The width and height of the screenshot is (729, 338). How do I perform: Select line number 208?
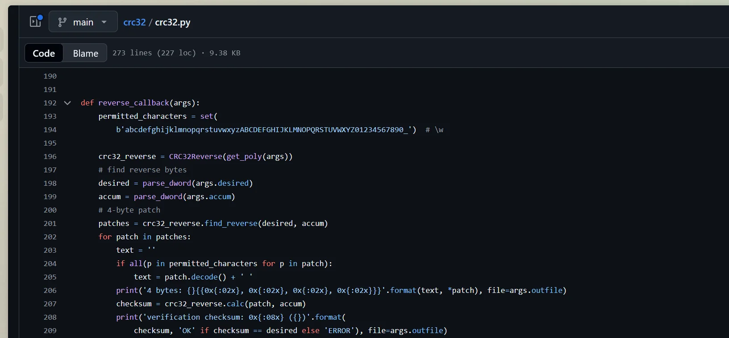point(50,317)
